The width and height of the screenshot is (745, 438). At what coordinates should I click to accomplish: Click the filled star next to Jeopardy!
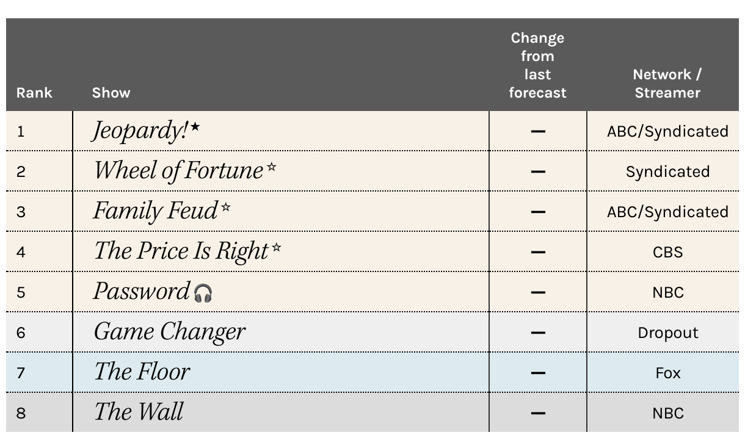click(195, 127)
